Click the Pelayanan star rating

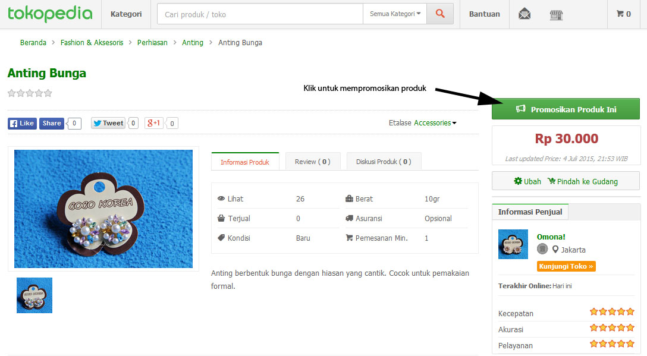pos(612,344)
